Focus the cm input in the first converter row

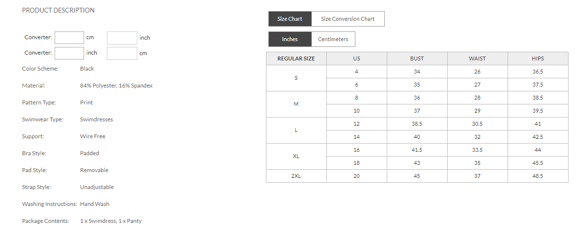pos(70,38)
